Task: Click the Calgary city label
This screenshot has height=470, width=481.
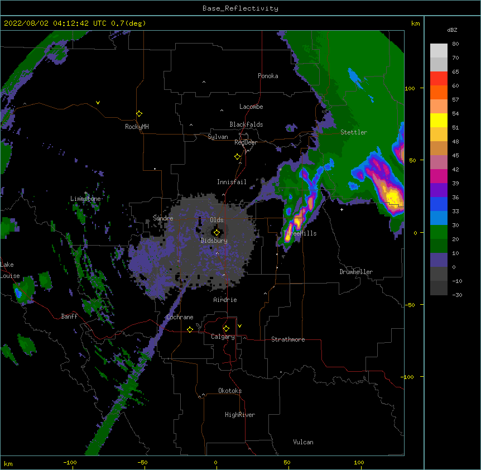Action: 223,337
